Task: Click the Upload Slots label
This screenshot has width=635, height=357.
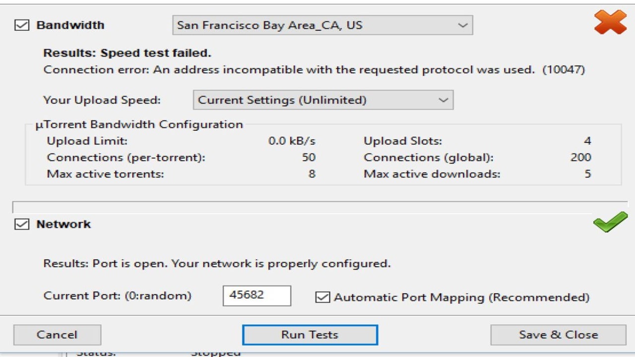Action: tap(402, 141)
